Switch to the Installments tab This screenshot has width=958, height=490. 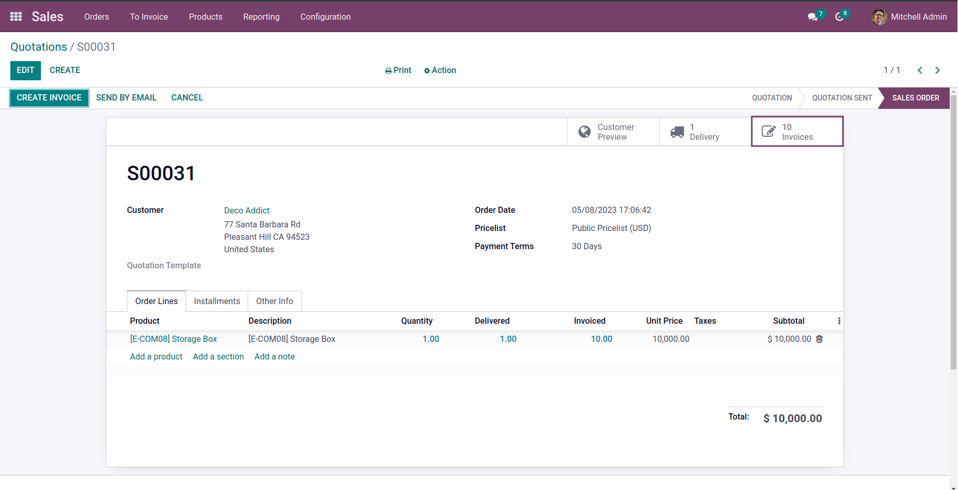tap(217, 301)
